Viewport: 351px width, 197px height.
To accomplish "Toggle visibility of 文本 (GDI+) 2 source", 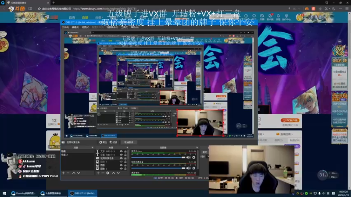I will [x=121, y=155].
